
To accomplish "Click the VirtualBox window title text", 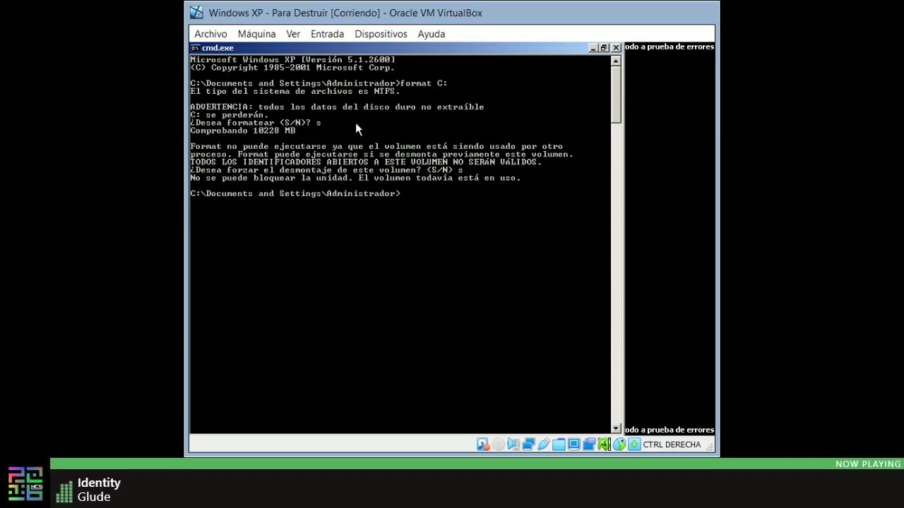I will click(x=345, y=13).
